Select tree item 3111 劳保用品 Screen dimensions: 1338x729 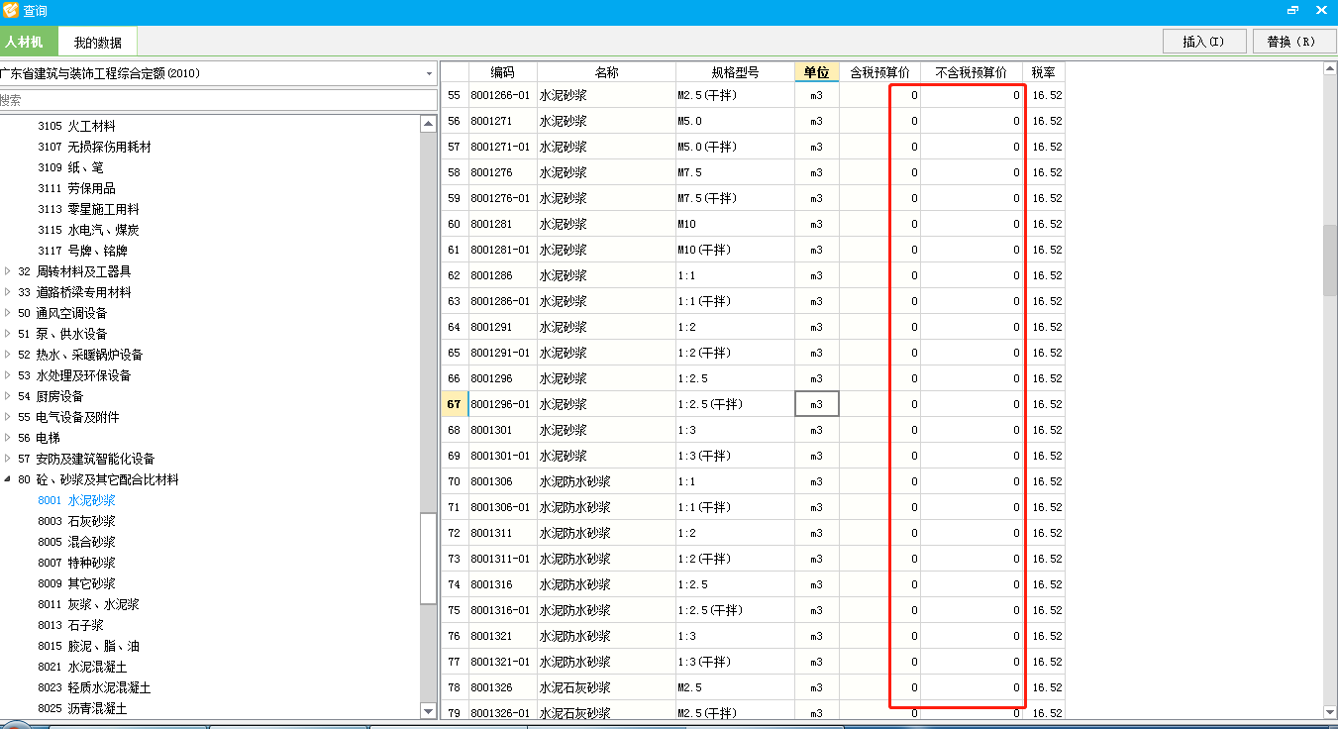coord(76,188)
